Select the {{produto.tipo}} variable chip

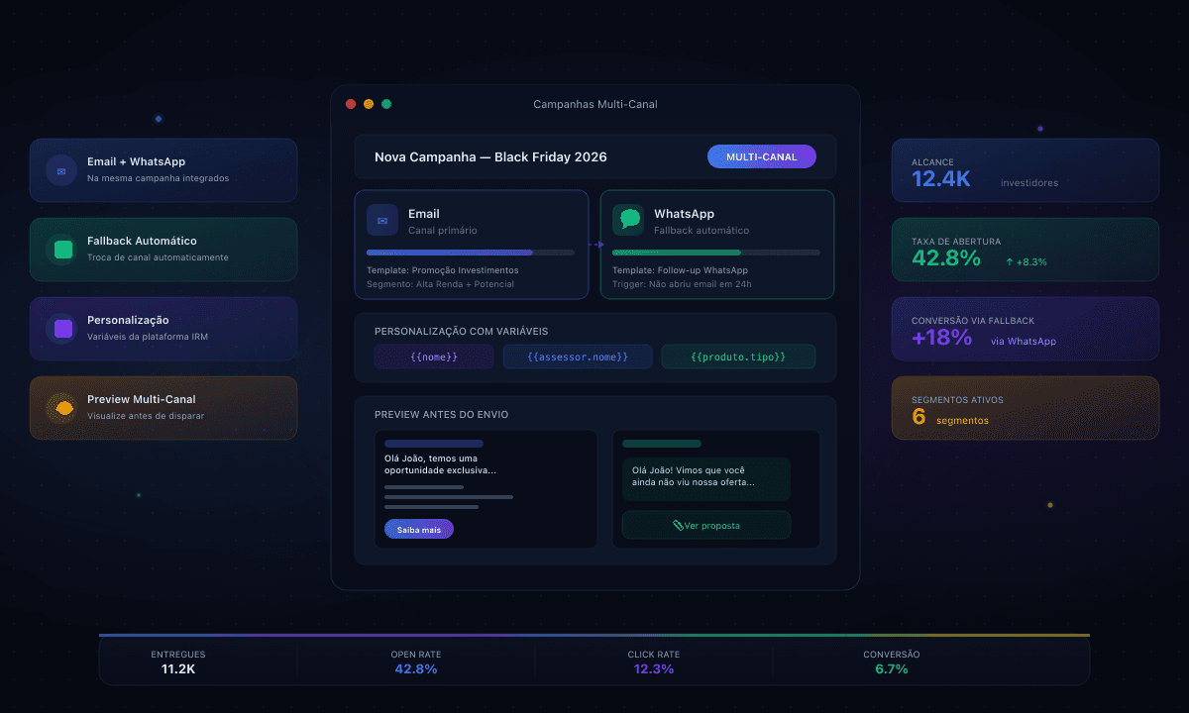click(738, 356)
